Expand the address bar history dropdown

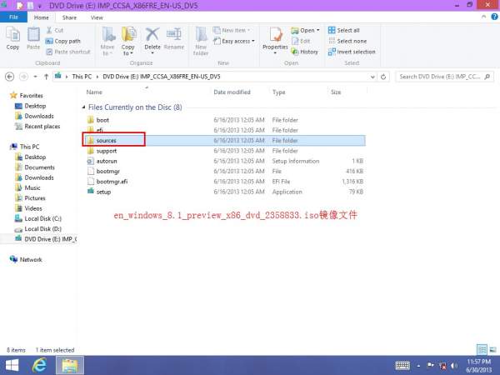(372, 77)
